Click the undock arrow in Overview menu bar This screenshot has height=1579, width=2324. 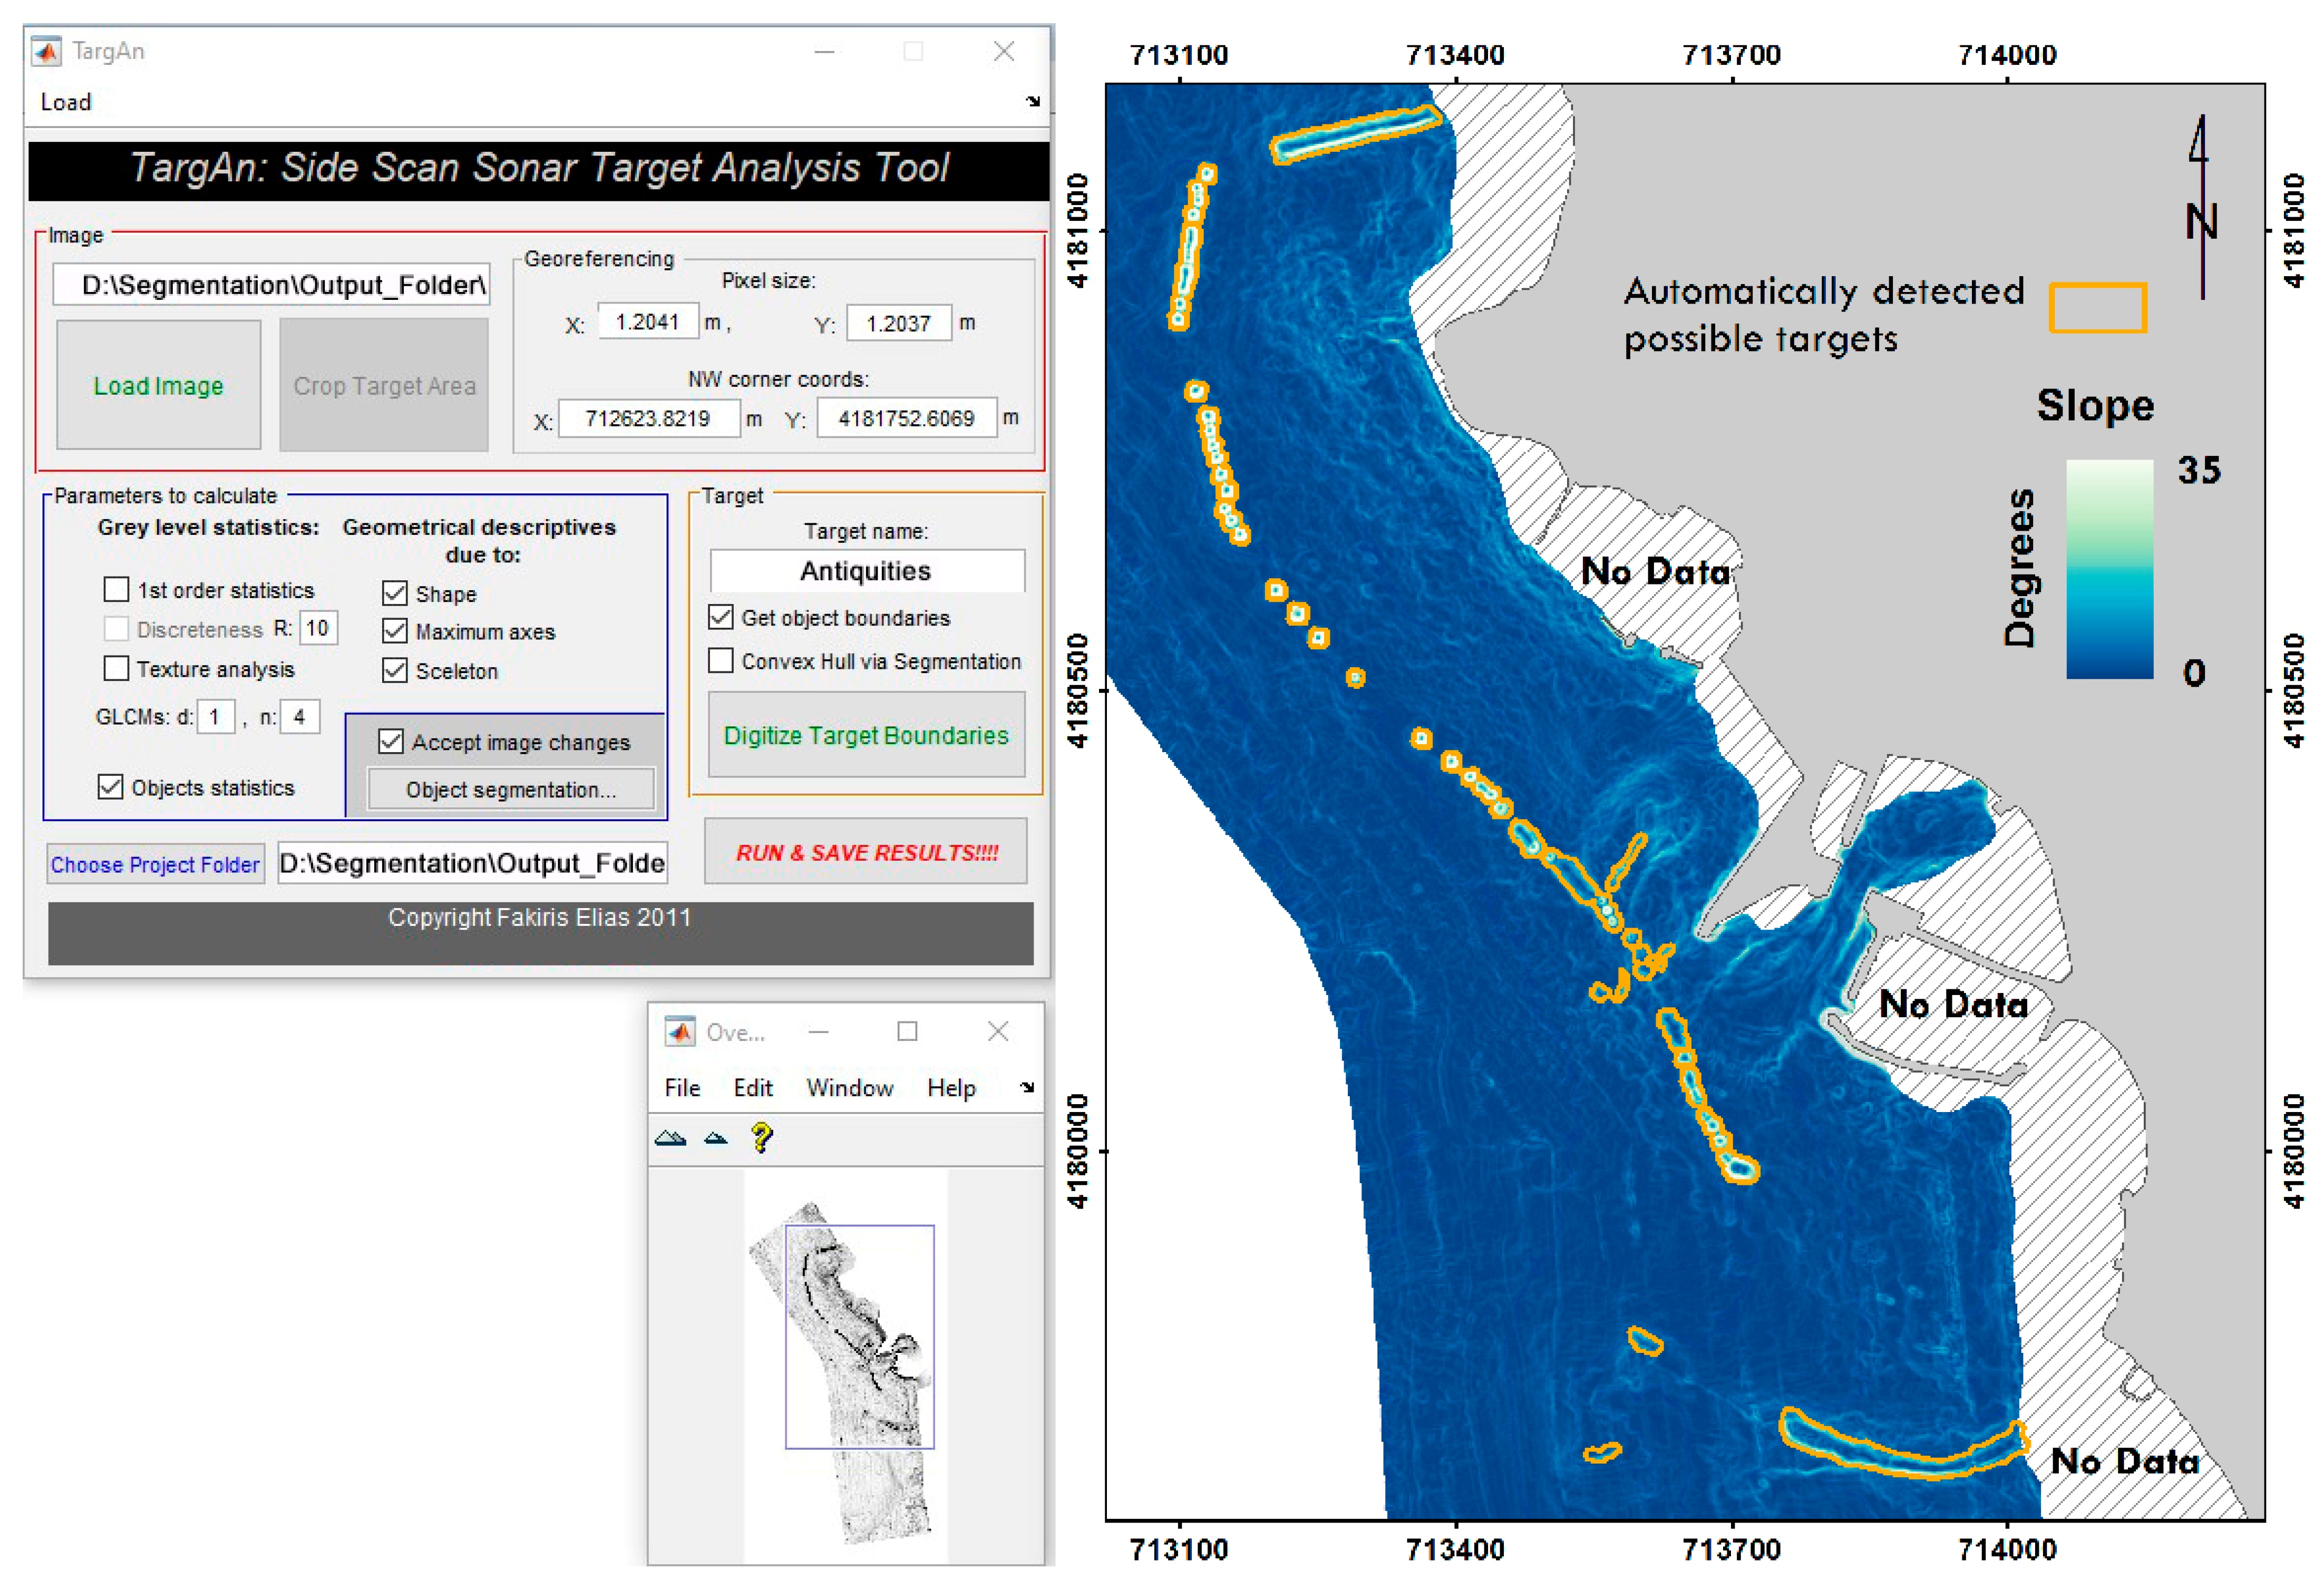point(1027,1087)
